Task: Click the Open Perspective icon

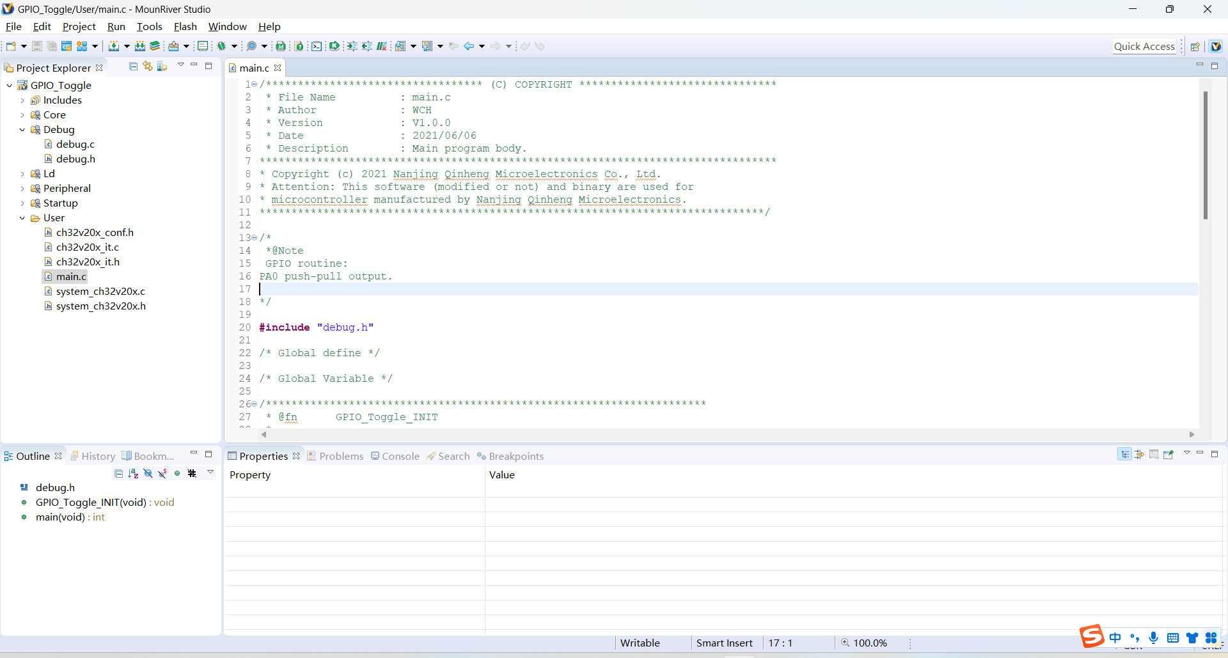Action: click(1195, 46)
